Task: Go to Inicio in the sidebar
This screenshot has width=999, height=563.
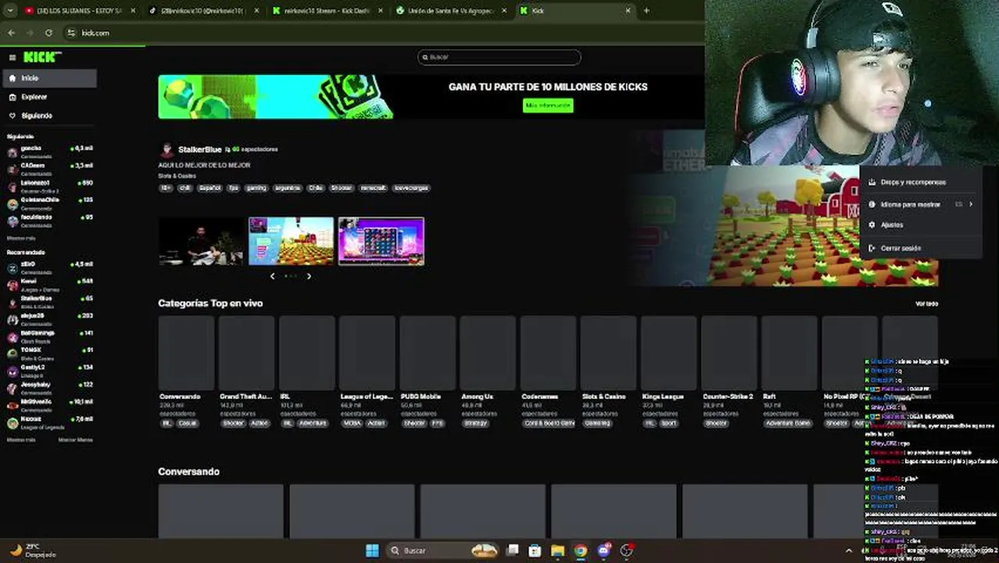Action: [50, 78]
